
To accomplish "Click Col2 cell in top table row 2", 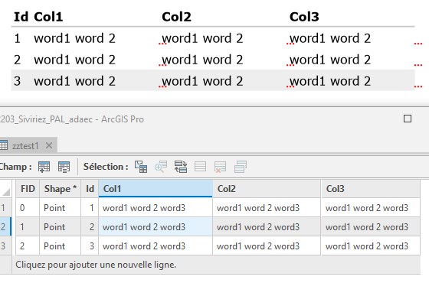I will pyautogui.click(x=202, y=60).
